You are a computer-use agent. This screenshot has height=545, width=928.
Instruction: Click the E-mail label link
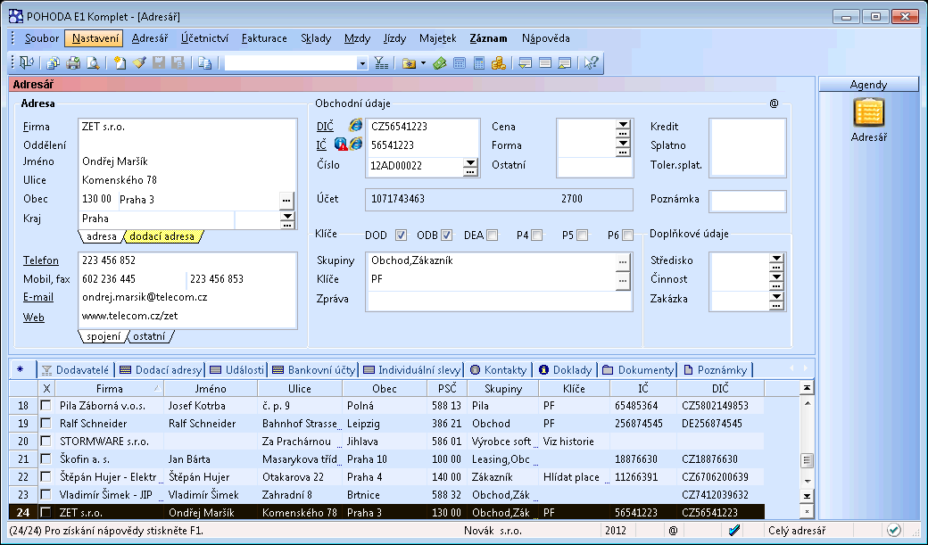point(38,297)
